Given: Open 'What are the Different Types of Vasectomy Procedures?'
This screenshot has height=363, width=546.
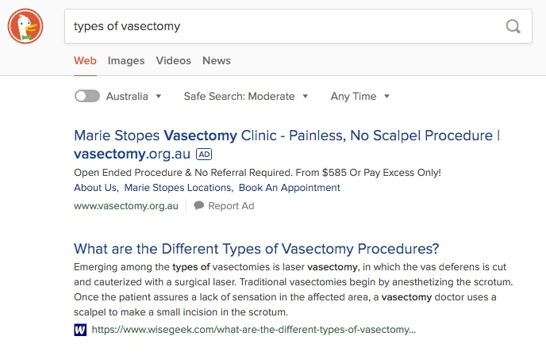Looking at the screenshot, I should click(x=256, y=249).
